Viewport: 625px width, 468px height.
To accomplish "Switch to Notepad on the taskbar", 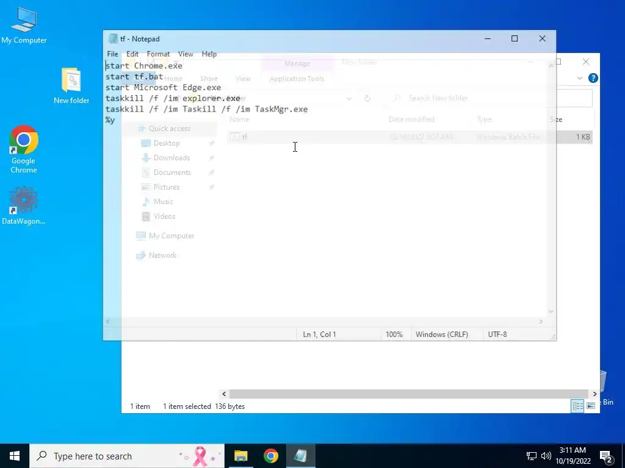I will coord(300,456).
